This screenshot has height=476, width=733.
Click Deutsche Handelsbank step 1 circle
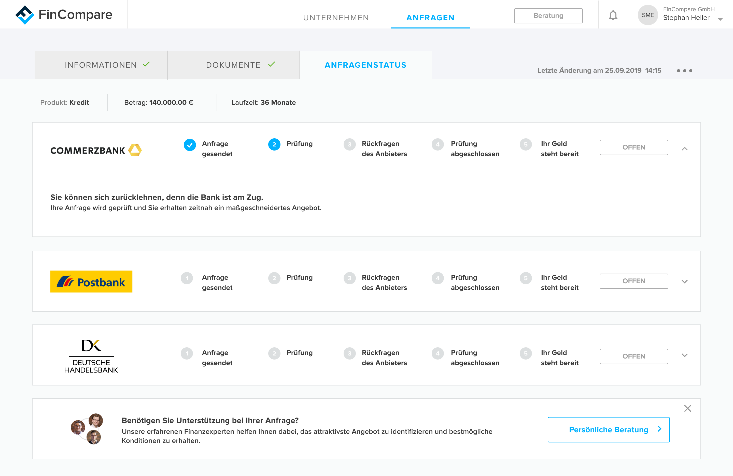tap(187, 353)
